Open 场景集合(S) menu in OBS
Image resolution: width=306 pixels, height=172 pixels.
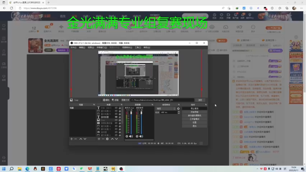point(127,47)
